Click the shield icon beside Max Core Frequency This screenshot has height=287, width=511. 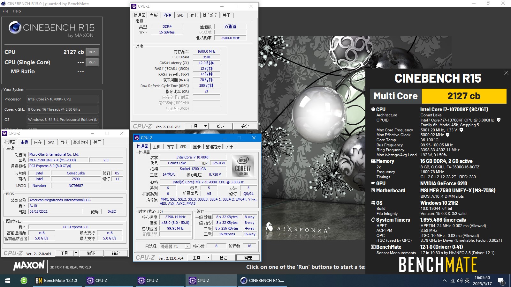point(461,130)
